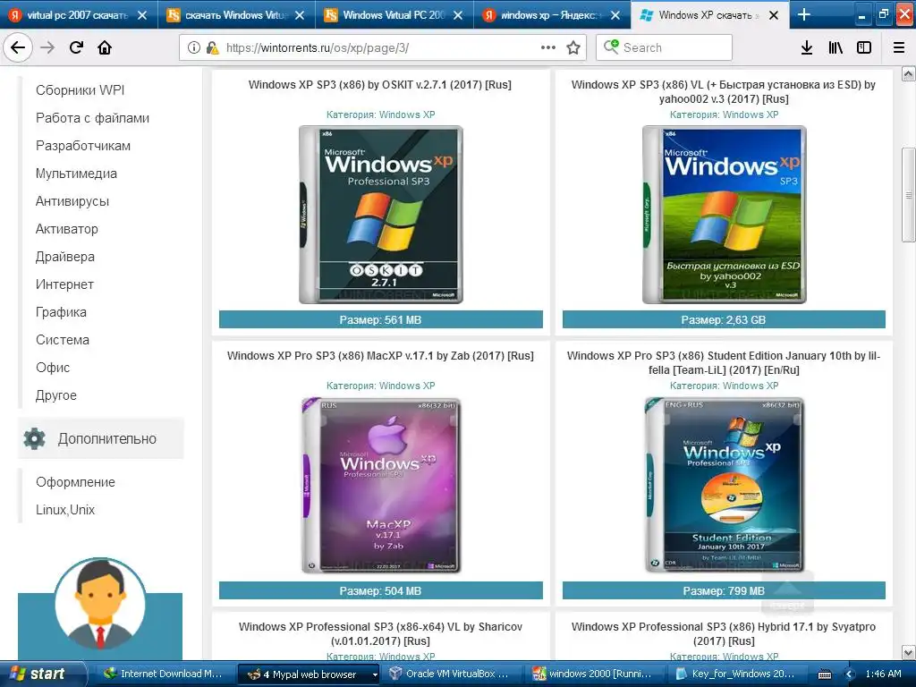Close the 'скачать Windows Virtual' tab
This screenshot has height=687, width=916.
[x=300, y=15]
